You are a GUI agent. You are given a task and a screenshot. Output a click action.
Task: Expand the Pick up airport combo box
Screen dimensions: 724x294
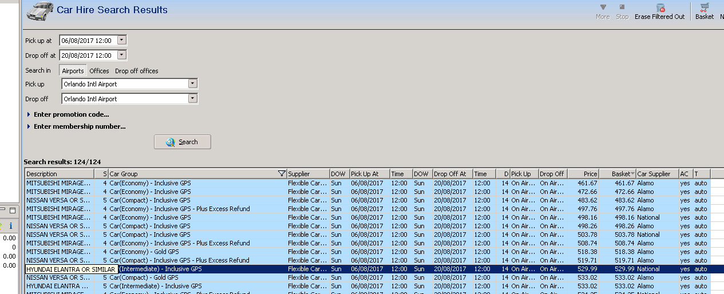point(193,84)
